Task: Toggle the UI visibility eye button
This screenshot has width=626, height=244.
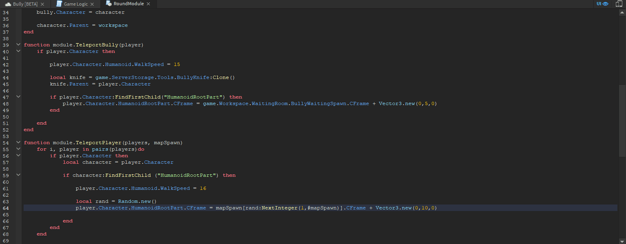Action: (602, 4)
